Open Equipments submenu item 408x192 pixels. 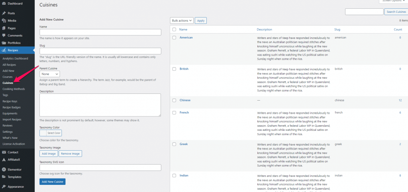pos(10,113)
